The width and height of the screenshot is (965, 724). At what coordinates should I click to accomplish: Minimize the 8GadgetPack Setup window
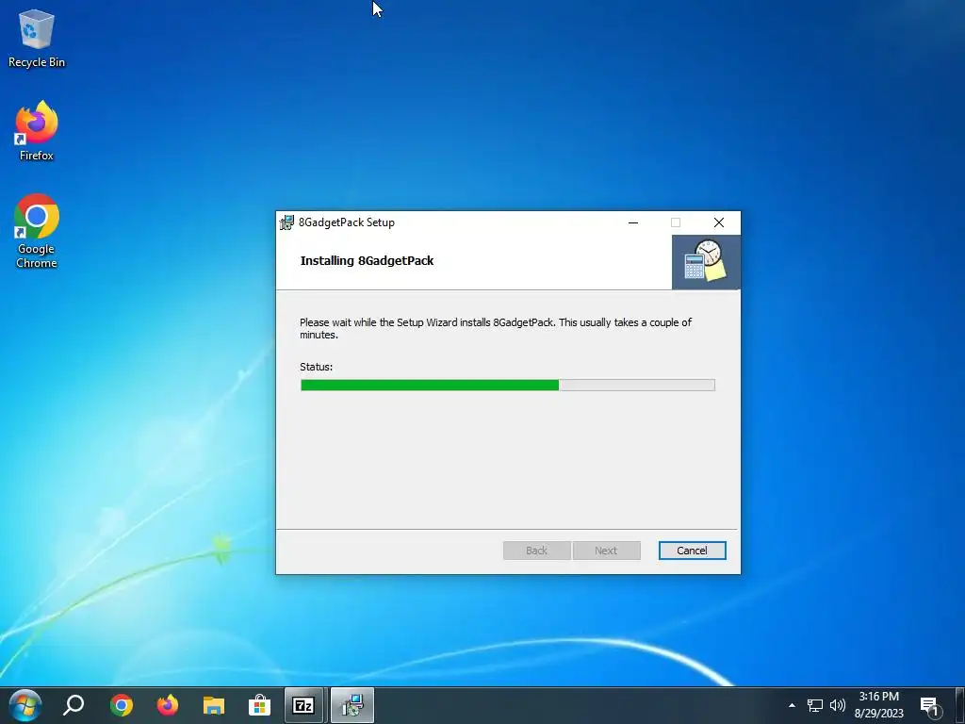(633, 222)
